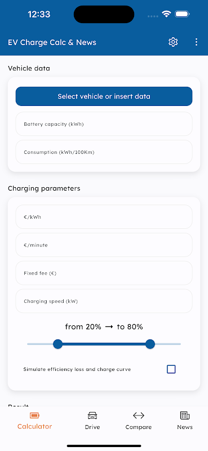The height and width of the screenshot is (451, 208).
Task: Focus the Consumption (kWh/100Km) field
Action: [x=104, y=152]
